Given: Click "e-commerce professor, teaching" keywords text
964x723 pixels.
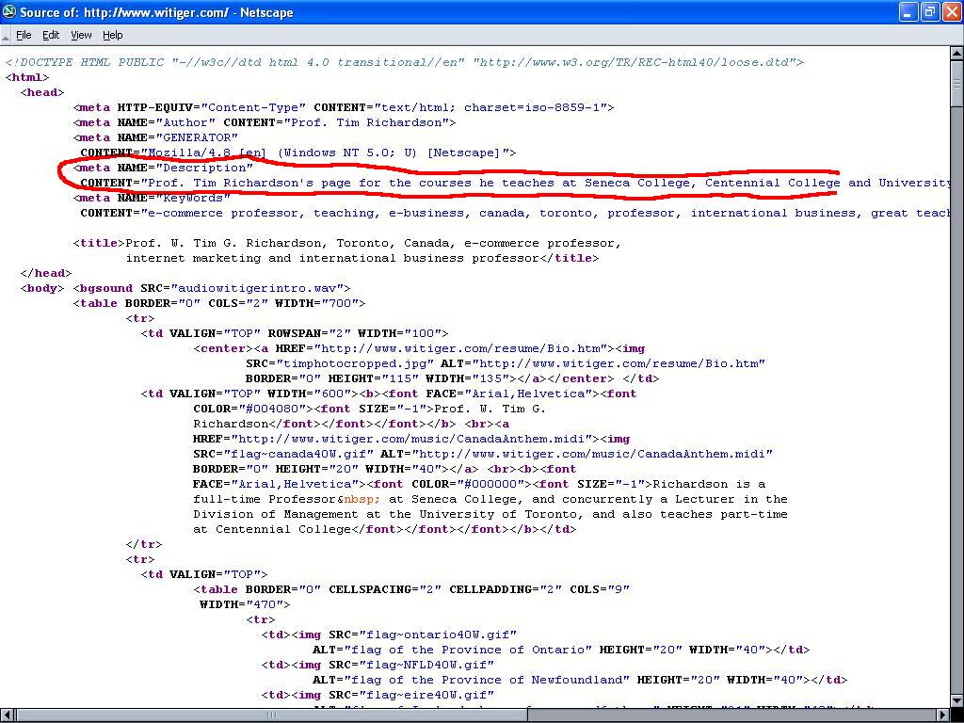Looking at the screenshot, I should 261,213.
